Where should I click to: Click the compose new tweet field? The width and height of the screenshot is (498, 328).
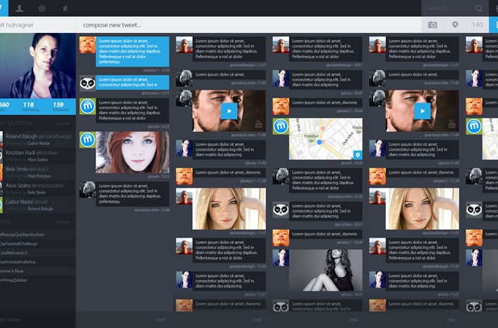[x=245, y=25]
